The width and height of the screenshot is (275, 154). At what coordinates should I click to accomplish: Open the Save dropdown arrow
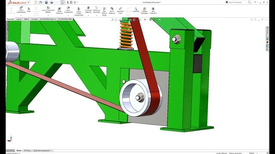pyautogui.click(x=49, y=2)
